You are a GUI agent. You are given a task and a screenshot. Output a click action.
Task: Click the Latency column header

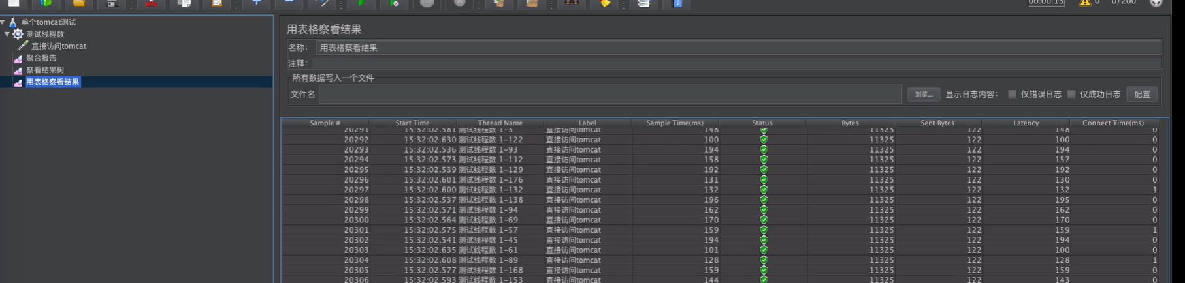(1026, 123)
